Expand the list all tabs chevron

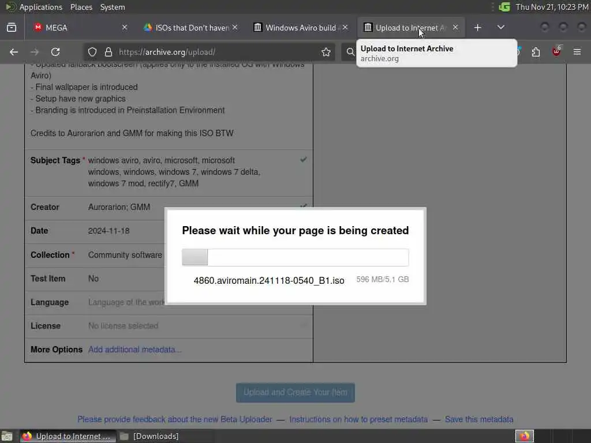[501, 28]
